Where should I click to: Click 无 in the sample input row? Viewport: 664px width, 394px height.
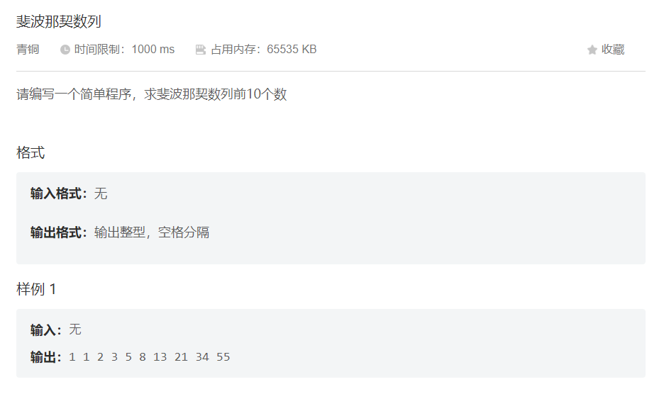75,330
